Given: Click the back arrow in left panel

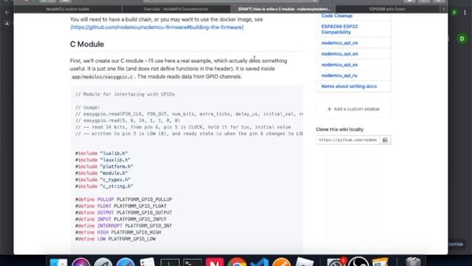Looking at the screenshot, I should click(7, 13).
